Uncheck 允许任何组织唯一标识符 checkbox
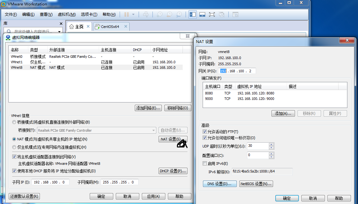The width and height of the screenshot is (358, 204). click(205, 138)
